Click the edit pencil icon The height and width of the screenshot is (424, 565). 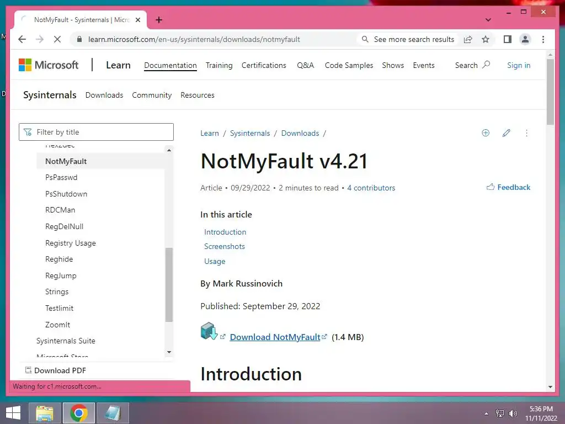[x=507, y=133]
